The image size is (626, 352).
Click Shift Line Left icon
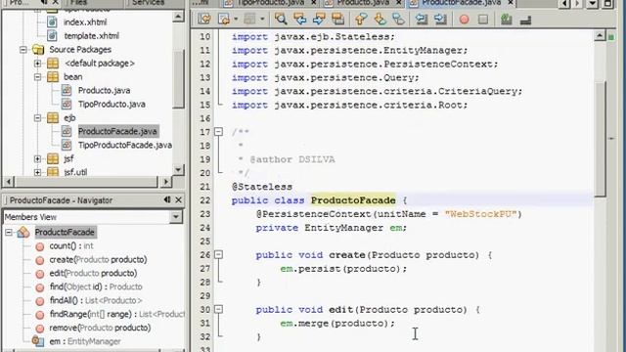[x=422, y=19]
